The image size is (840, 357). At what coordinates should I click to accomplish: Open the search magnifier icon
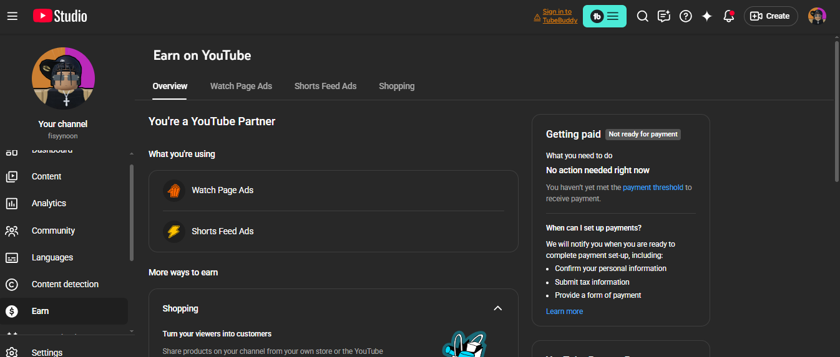642,16
